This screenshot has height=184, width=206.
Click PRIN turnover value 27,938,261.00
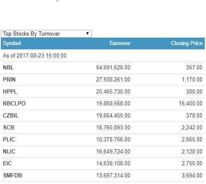113,79
